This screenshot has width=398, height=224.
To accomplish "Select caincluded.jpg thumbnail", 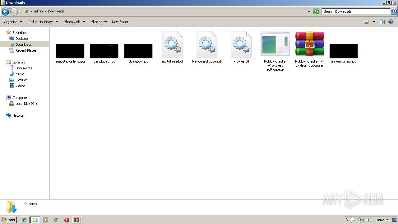I will (104, 51).
